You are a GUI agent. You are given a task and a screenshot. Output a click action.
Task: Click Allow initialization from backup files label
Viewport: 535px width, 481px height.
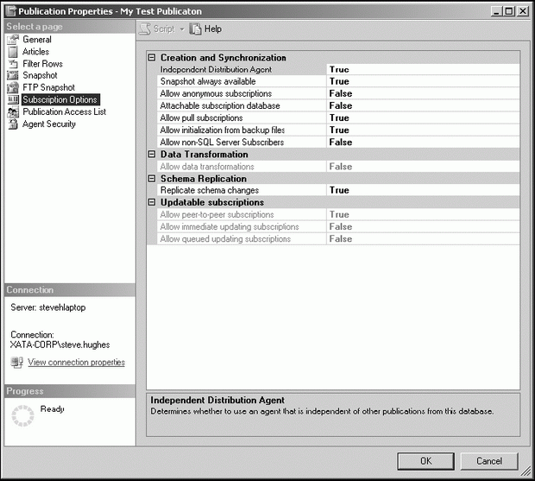(x=222, y=130)
